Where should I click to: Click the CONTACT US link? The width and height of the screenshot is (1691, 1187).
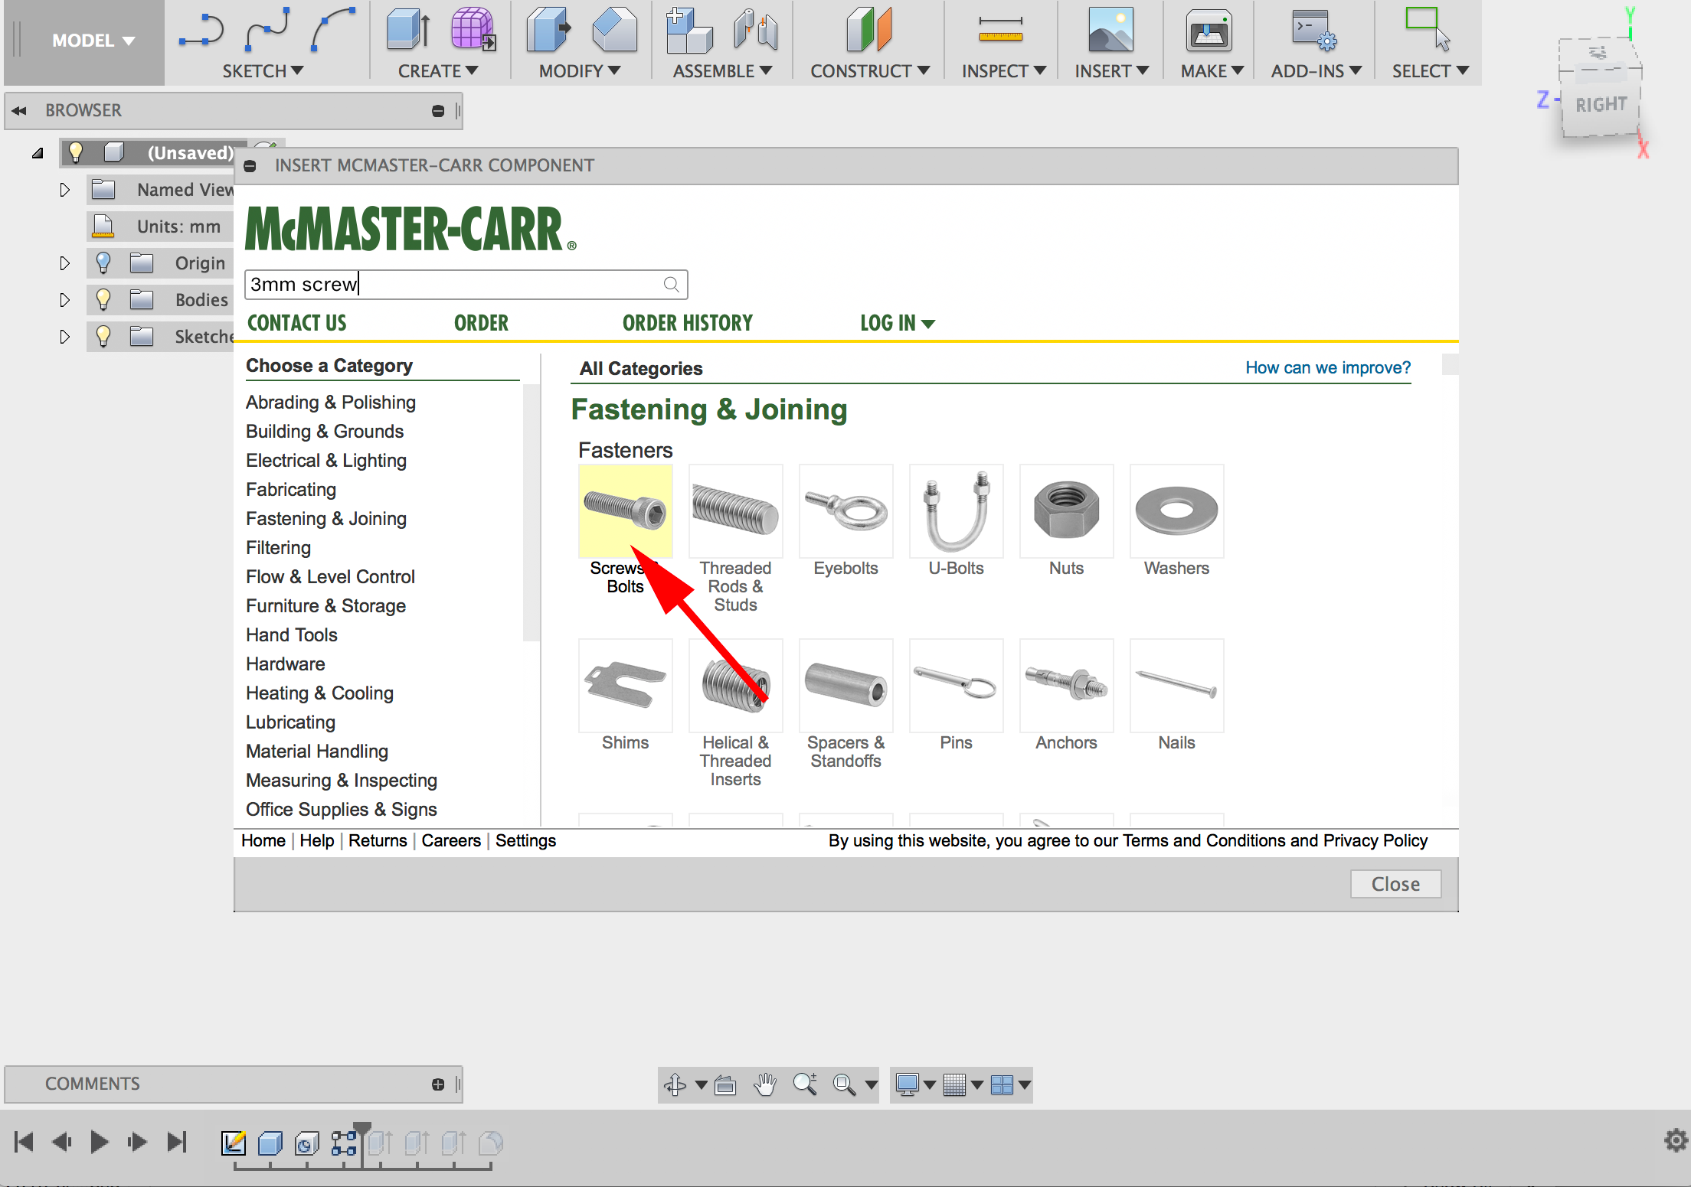(297, 323)
